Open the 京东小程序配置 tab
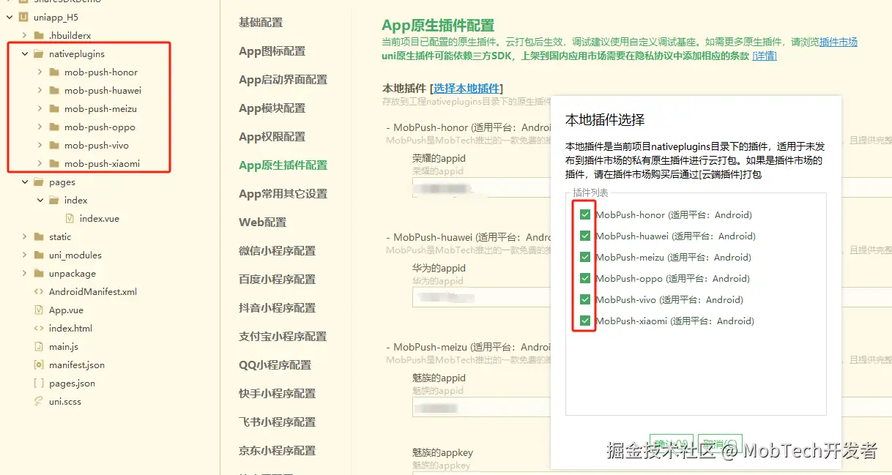This screenshot has height=475, width=892. click(278, 451)
